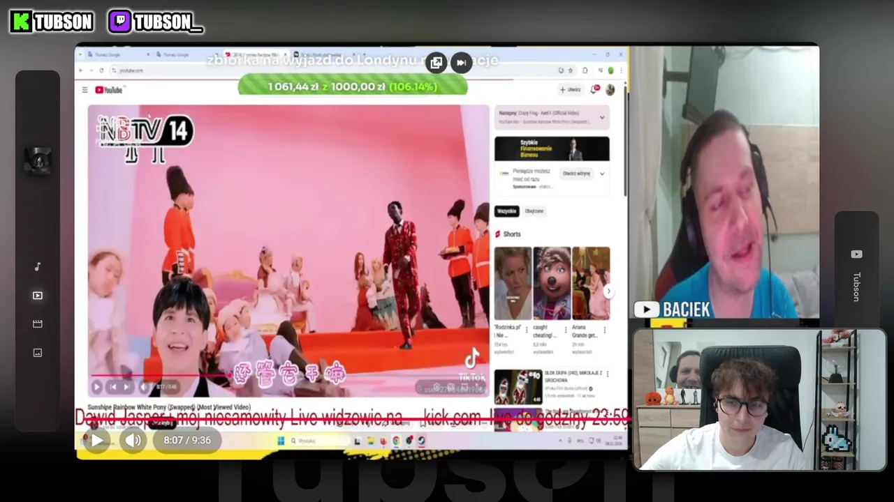Screen dimensions: 894x502
Task: Switch to the fourth browser tab
Action: (x=325, y=54)
